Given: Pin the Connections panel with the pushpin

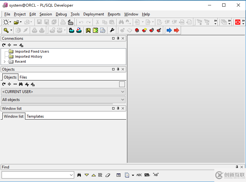Looking at the screenshot, I should 118,38.
